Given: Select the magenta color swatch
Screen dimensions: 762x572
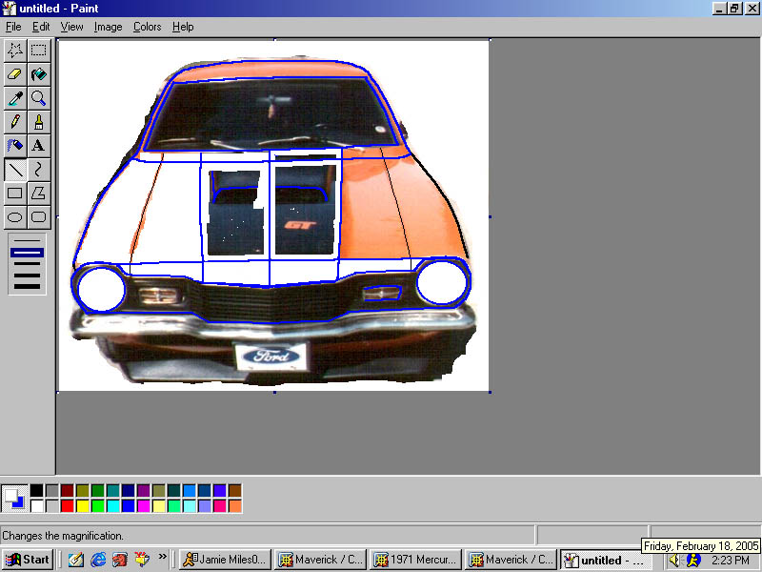Looking at the screenshot, I should tap(144, 506).
